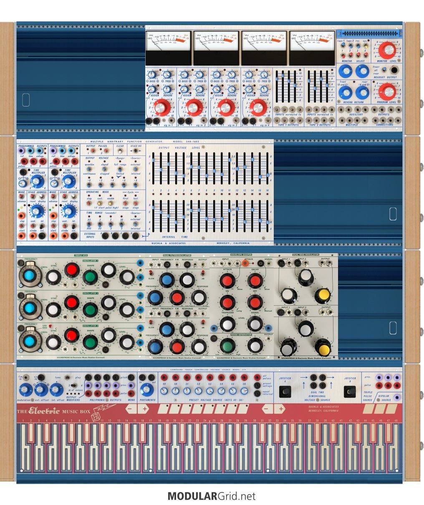Click the preset voltage knob under 56
This screenshot has height=505, width=424.
(x=244, y=391)
